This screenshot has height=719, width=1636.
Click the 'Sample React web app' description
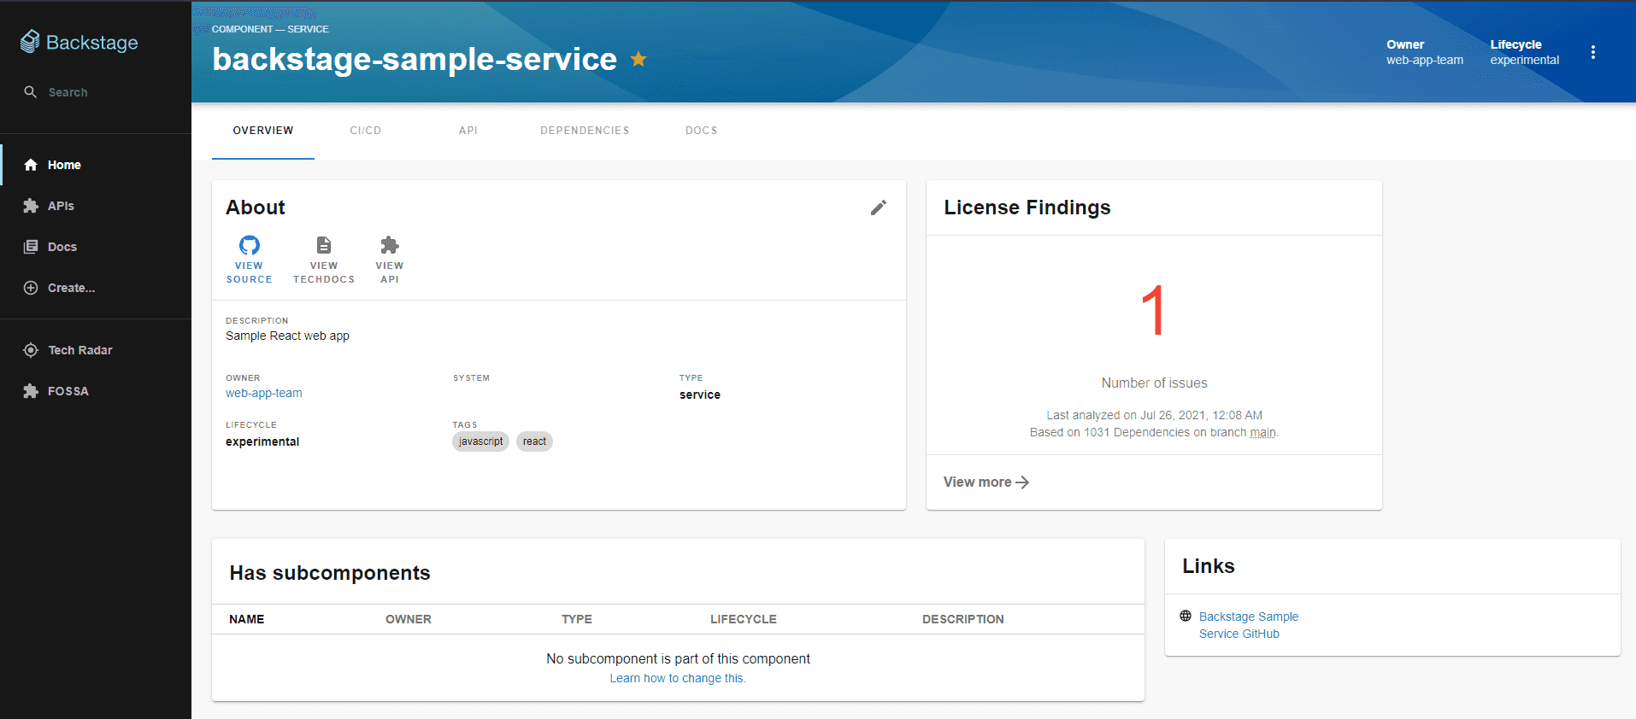click(288, 336)
